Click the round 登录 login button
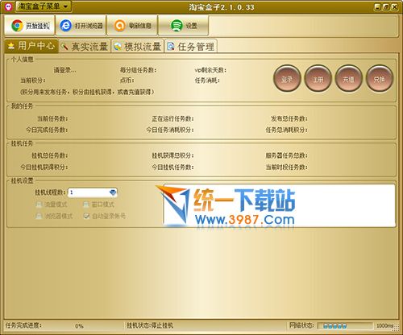 pos(287,79)
